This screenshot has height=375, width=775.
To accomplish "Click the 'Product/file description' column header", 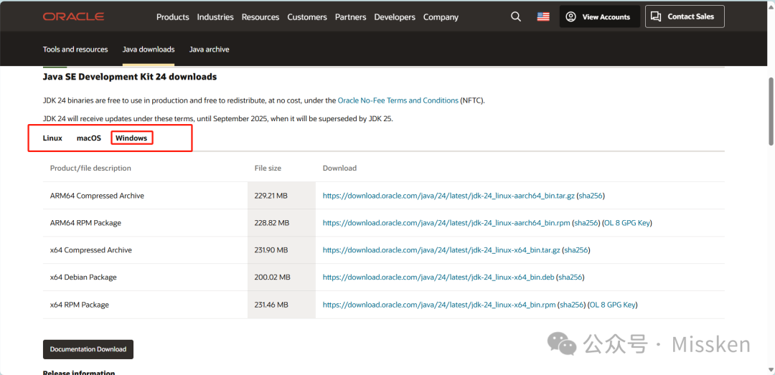I will pyautogui.click(x=90, y=168).
